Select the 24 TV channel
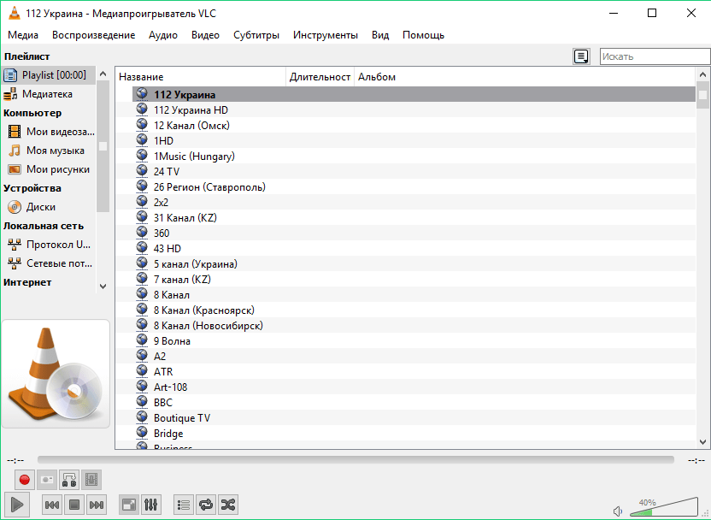The image size is (711, 520). (405, 172)
